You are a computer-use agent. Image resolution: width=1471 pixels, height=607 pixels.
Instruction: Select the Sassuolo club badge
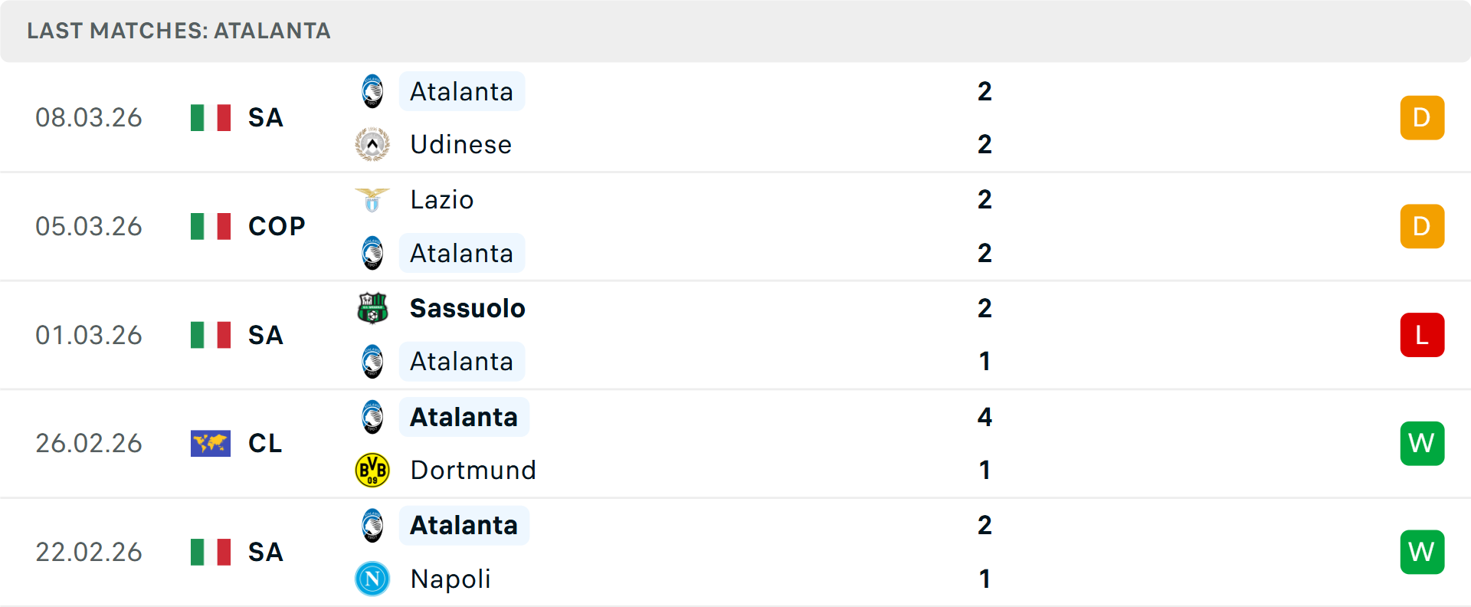click(x=371, y=308)
